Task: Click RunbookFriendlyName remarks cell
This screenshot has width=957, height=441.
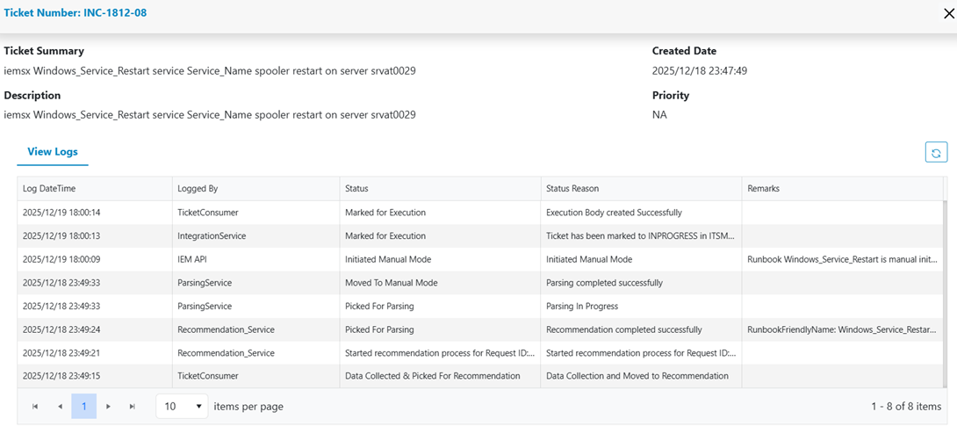Action: point(841,329)
